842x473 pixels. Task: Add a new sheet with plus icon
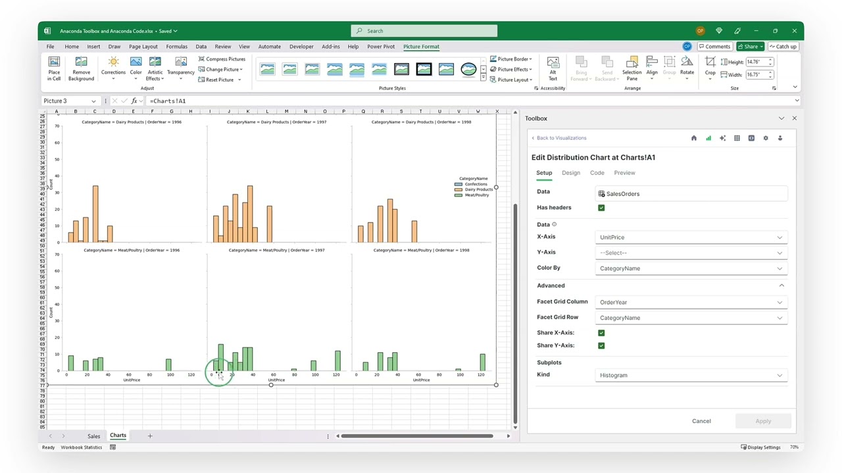click(x=150, y=436)
